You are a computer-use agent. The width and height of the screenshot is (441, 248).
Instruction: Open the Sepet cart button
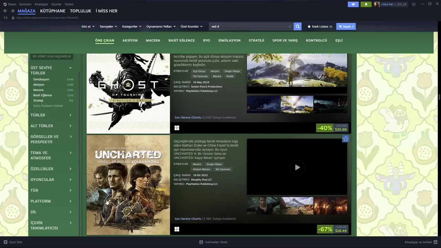pos(346,27)
